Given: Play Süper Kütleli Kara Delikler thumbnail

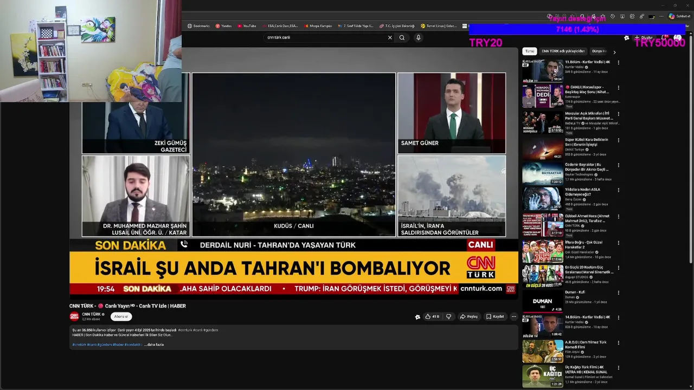Looking at the screenshot, I should pos(542,148).
